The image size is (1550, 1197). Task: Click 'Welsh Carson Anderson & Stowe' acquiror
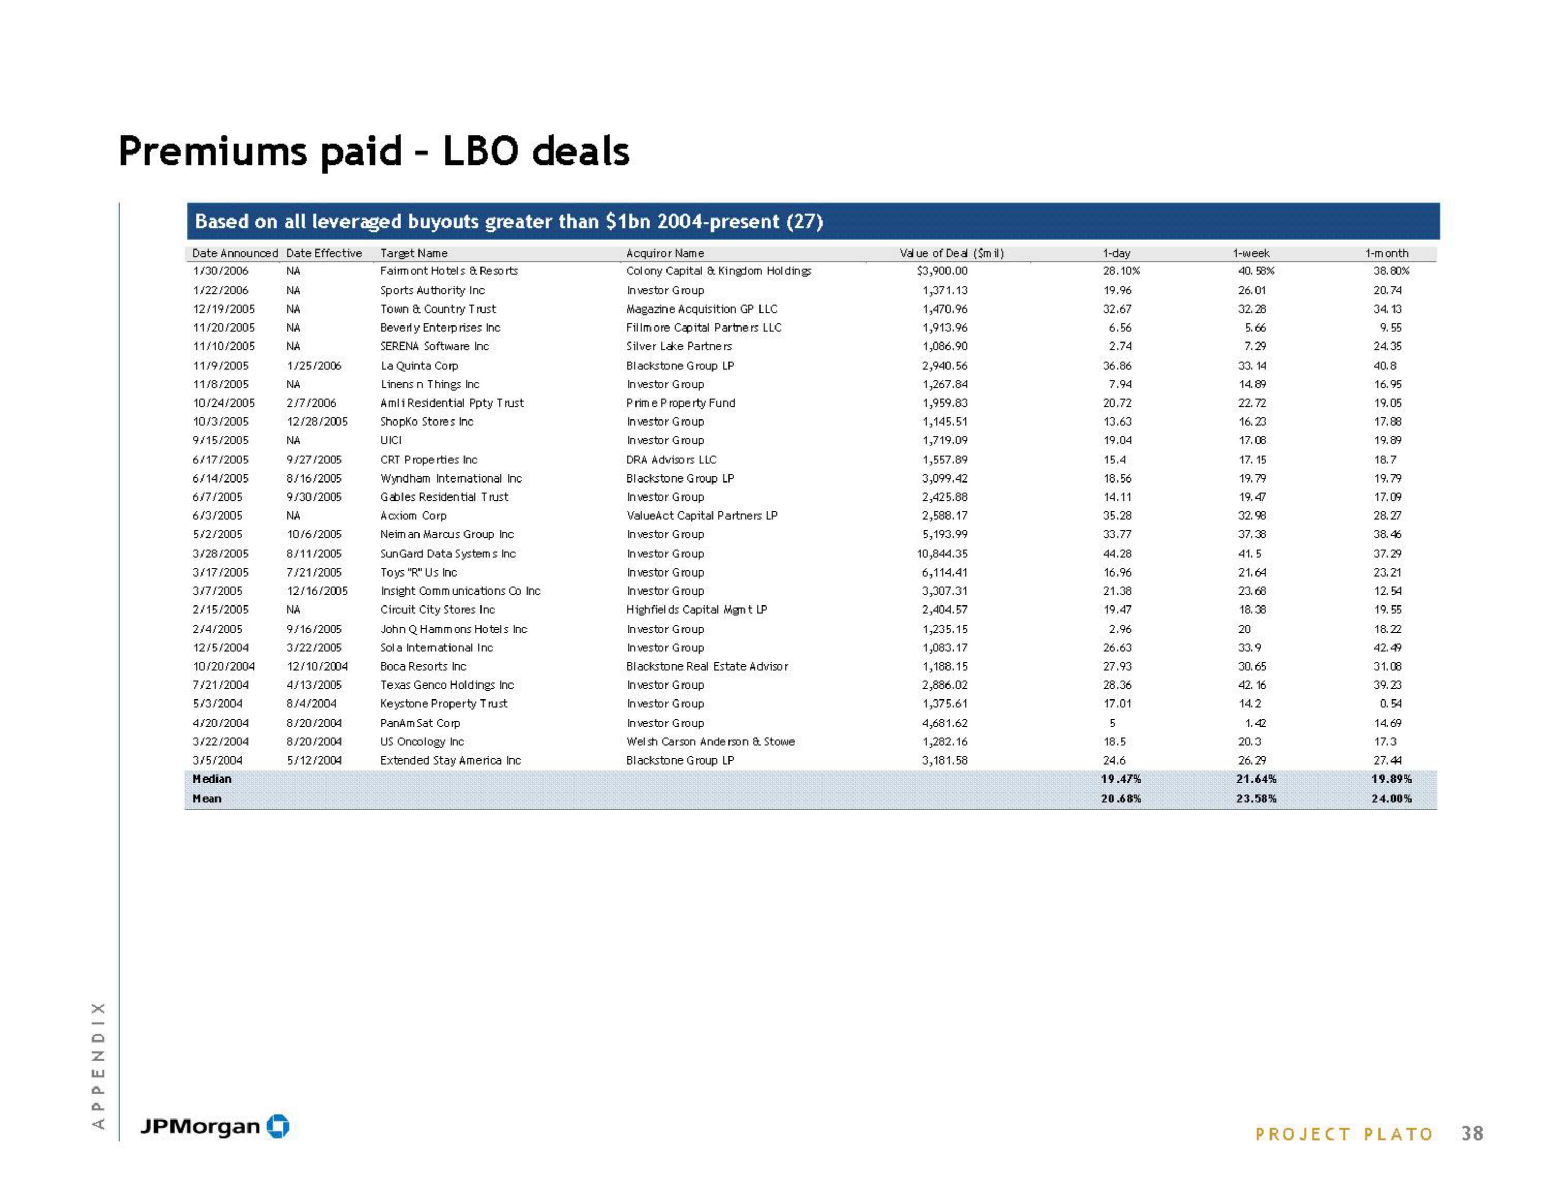click(x=710, y=741)
